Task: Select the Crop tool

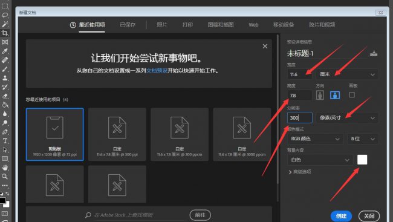Action: 5,33
